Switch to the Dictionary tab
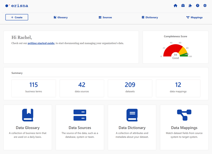Screen dimensions: 212x154 150,17
